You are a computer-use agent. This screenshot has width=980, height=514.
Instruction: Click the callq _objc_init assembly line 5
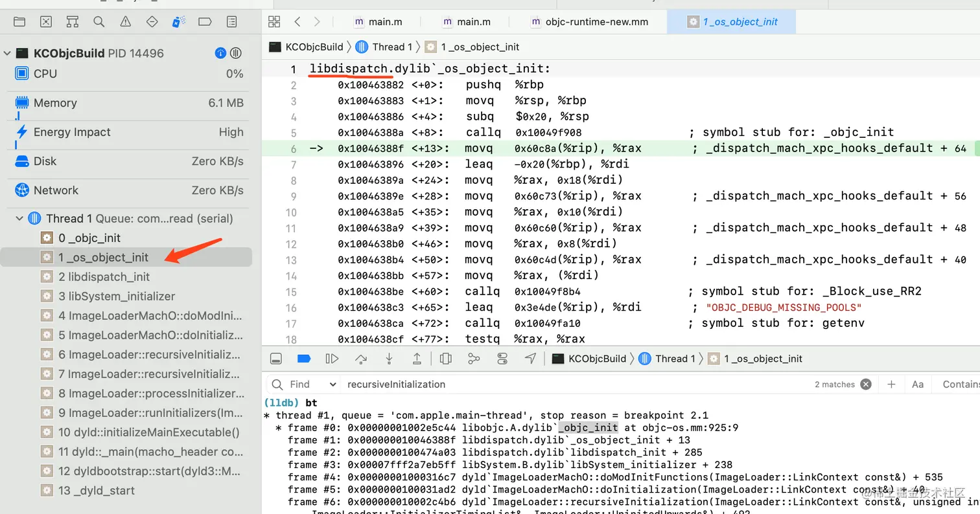616,132
